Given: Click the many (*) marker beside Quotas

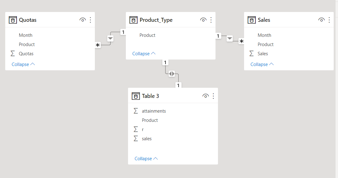Looking at the screenshot, I should pos(98,45).
